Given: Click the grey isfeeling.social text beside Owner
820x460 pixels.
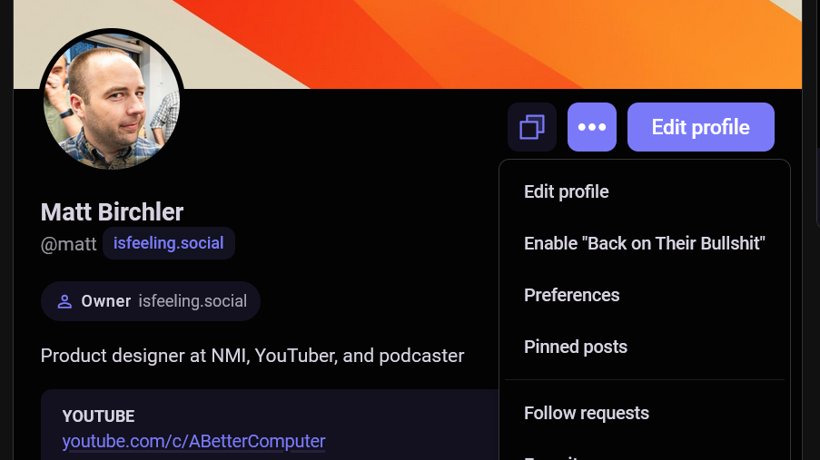Looking at the screenshot, I should coord(191,301).
